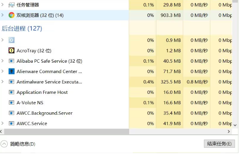This screenshot has height=155, width=240.
Task: Select the AWCC.Background.Server name
Action: (x=45, y=113)
